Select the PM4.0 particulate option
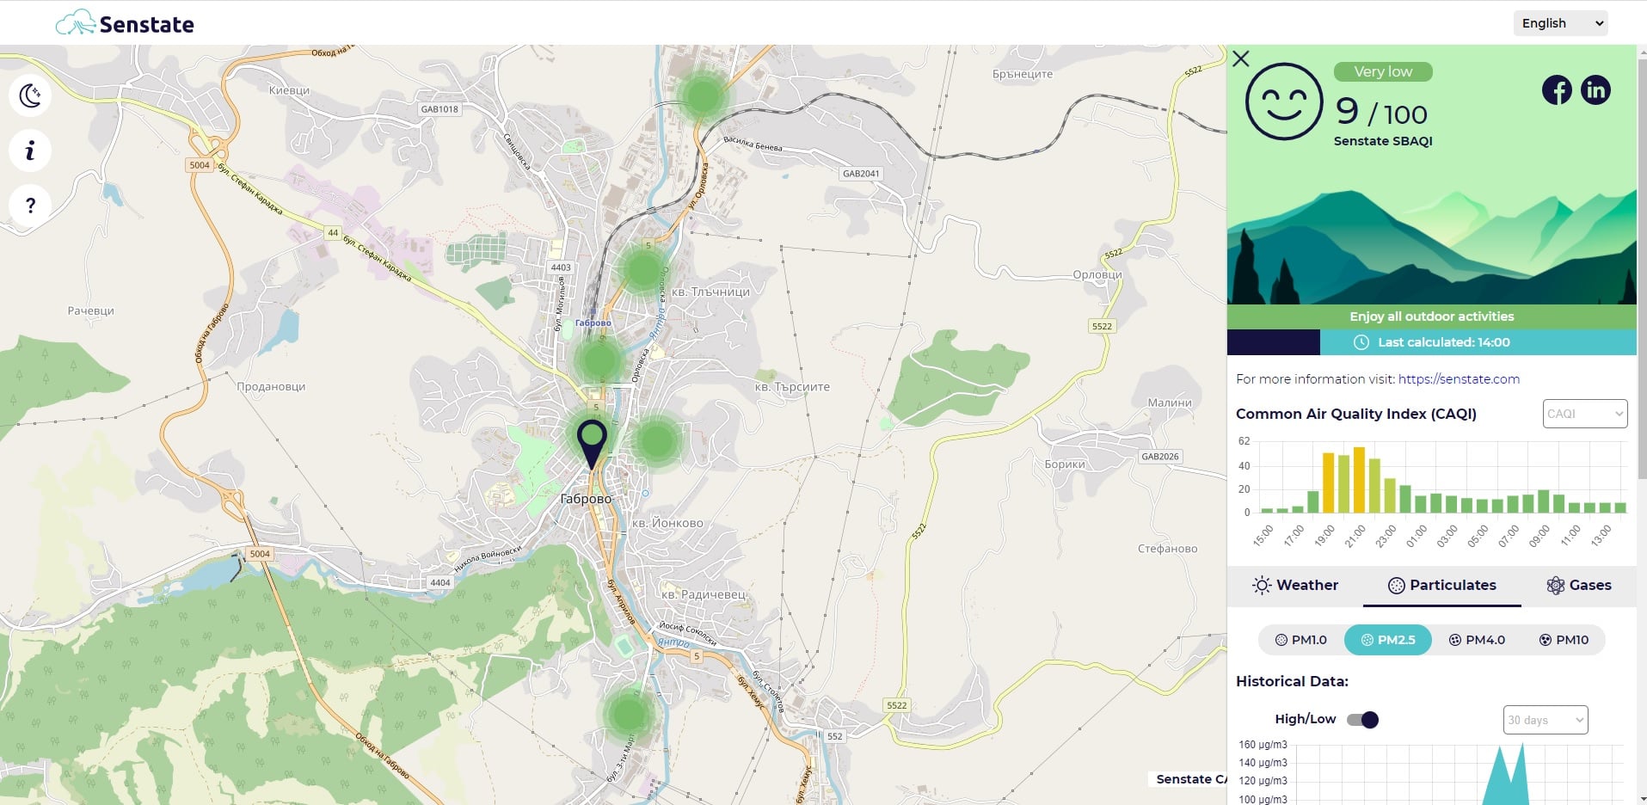Image resolution: width=1647 pixels, height=805 pixels. (x=1477, y=640)
